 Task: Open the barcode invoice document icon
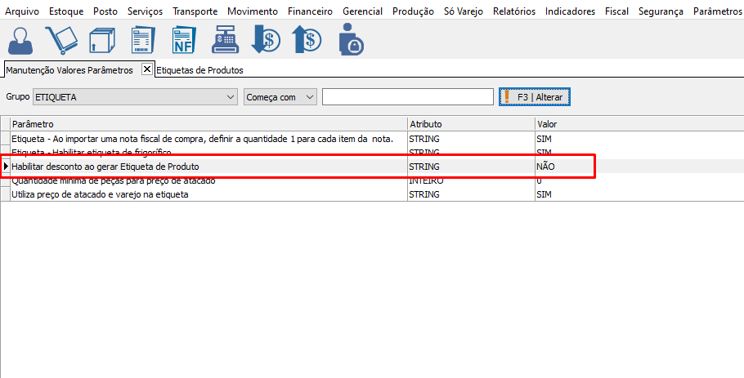[x=143, y=40]
